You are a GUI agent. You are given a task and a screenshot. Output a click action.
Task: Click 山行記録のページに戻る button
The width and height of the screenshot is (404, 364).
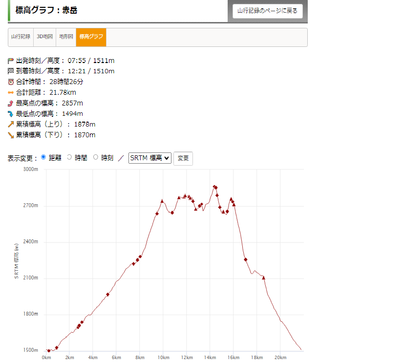(267, 11)
